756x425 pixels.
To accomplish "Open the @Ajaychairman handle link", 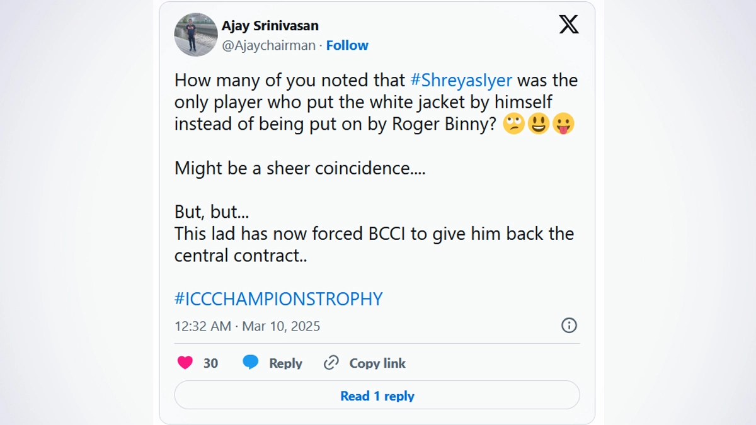I will pos(268,45).
